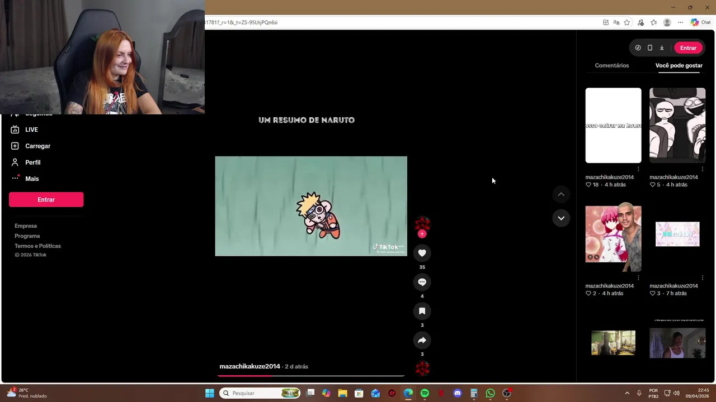The width and height of the screenshot is (716, 402).
Task: Open options dots under the glitter text video
Action: [x=703, y=277]
